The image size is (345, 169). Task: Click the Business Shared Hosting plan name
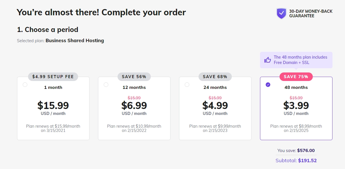coord(75,40)
